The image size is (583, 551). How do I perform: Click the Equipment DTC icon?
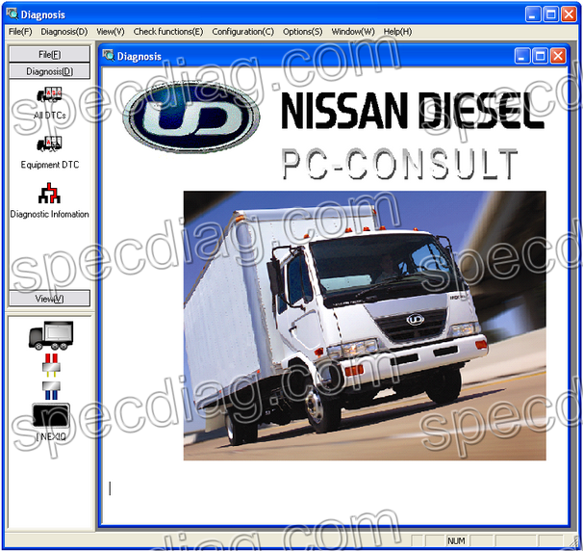(x=49, y=145)
